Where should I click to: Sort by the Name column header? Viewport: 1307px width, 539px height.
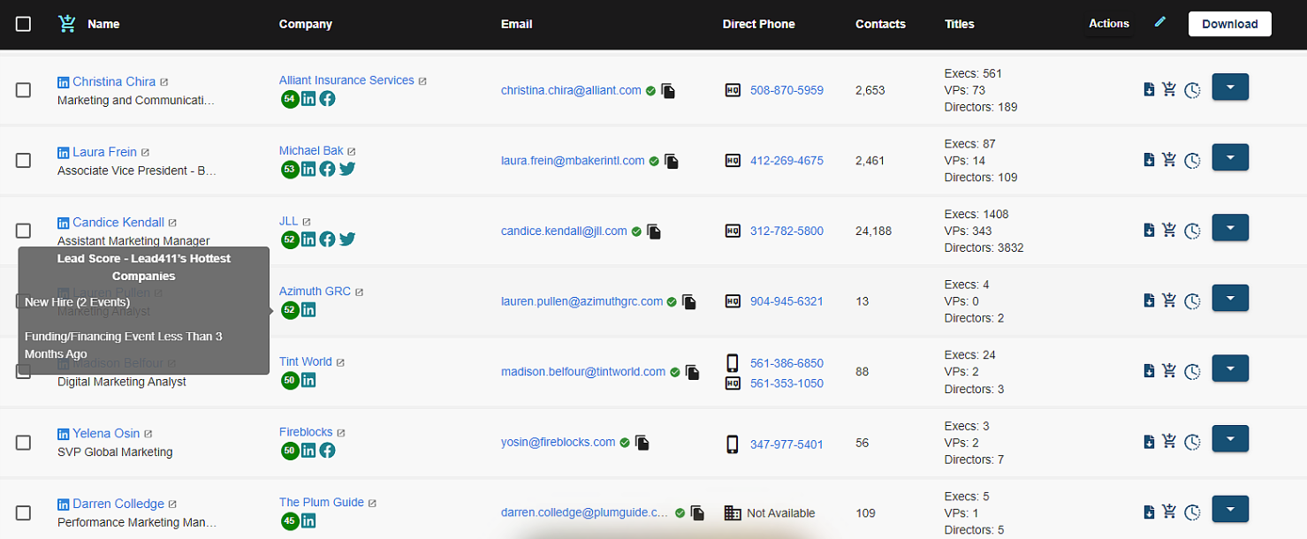[103, 24]
